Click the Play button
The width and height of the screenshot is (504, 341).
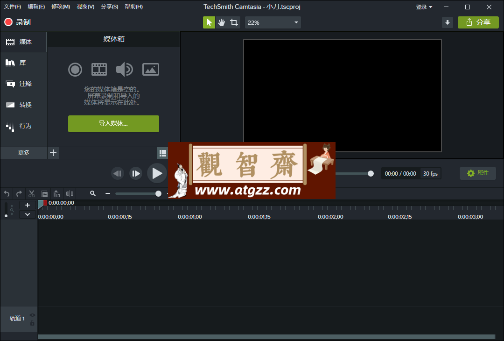click(x=157, y=173)
